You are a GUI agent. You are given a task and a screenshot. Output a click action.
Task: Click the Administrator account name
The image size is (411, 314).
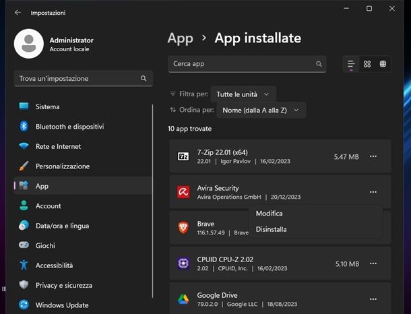pos(71,40)
